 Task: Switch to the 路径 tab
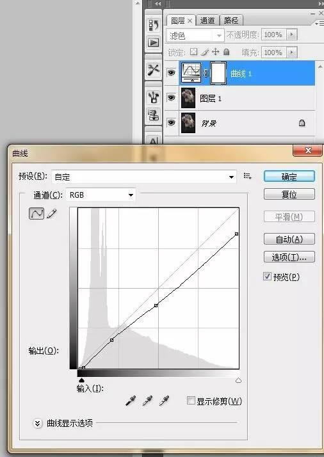click(231, 20)
